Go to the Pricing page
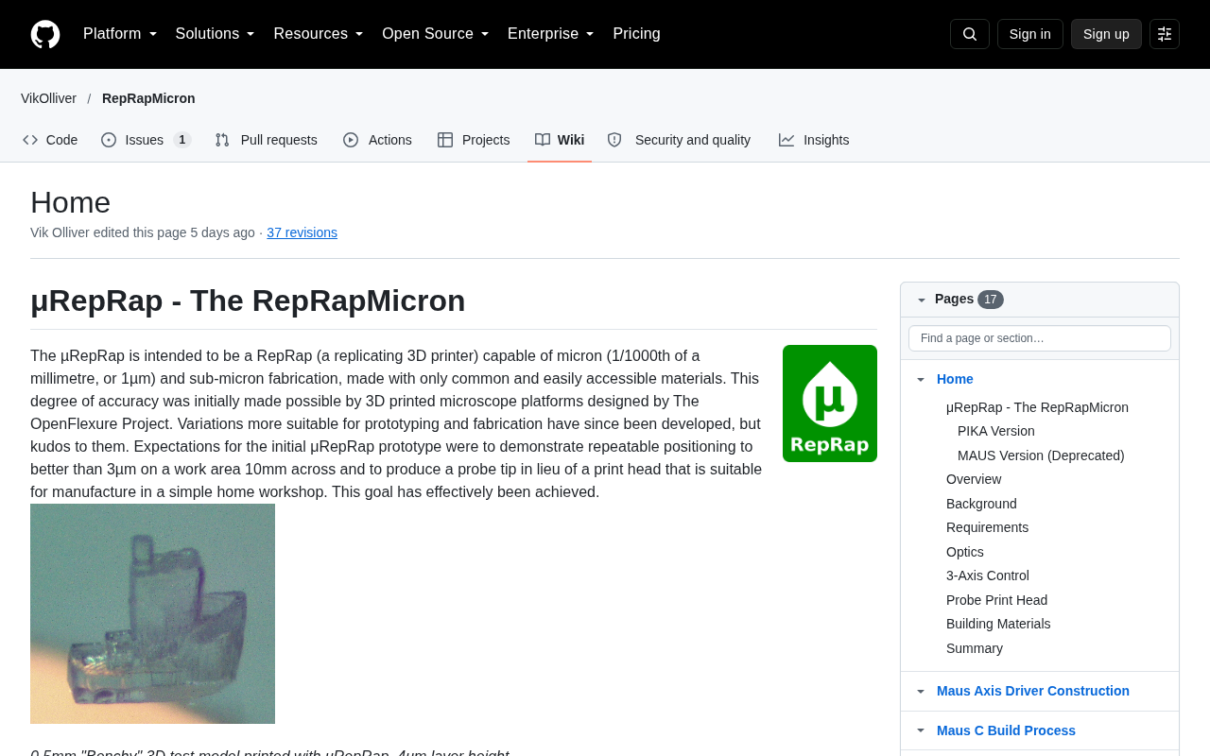Viewport: 1210px width, 756px height. 637,34
